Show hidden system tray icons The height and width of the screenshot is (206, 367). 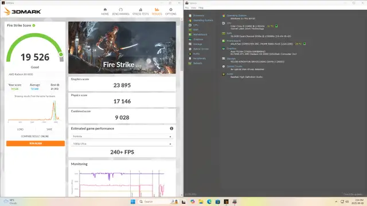point(336,201)
